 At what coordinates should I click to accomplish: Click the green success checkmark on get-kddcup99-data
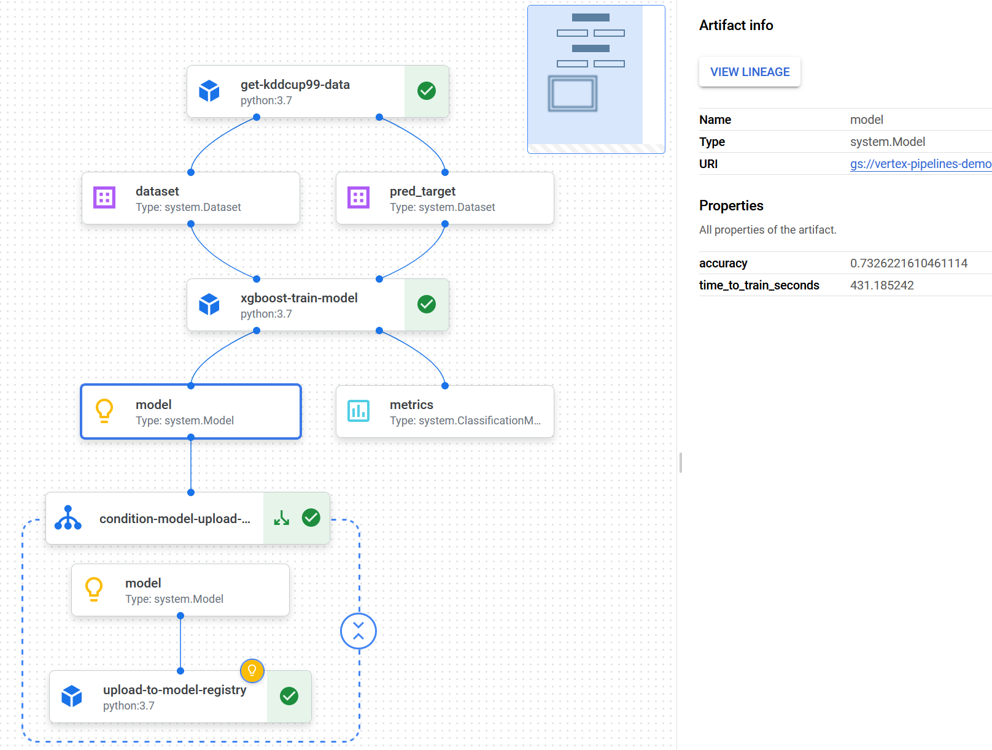tap(427, 91)
